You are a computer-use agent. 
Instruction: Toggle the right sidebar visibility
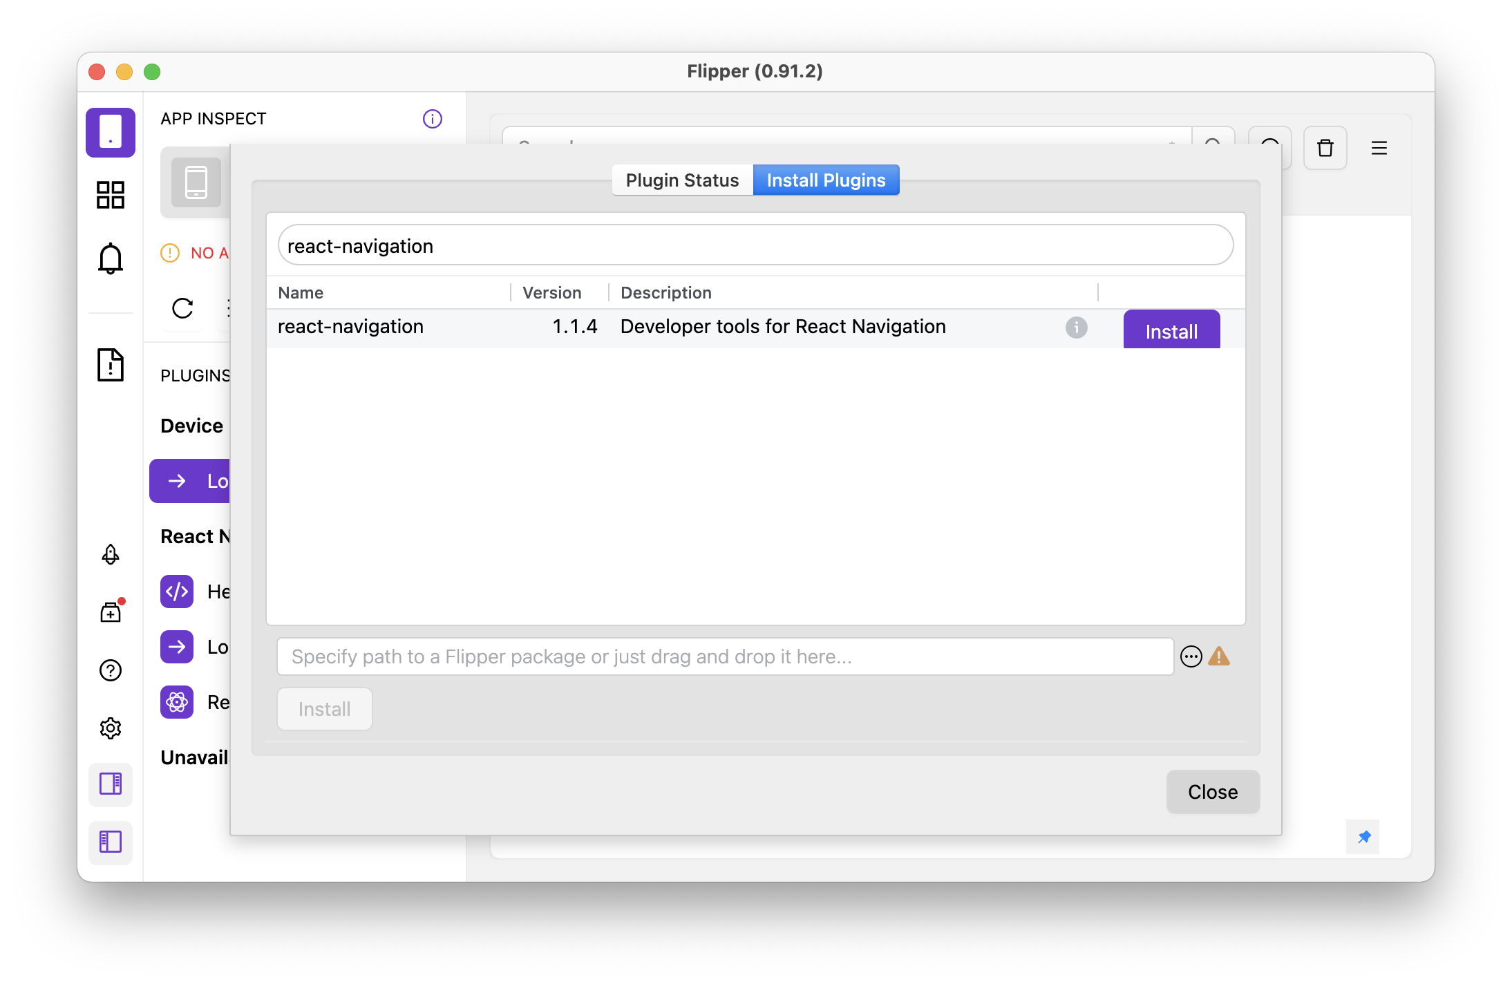[111, 784]
